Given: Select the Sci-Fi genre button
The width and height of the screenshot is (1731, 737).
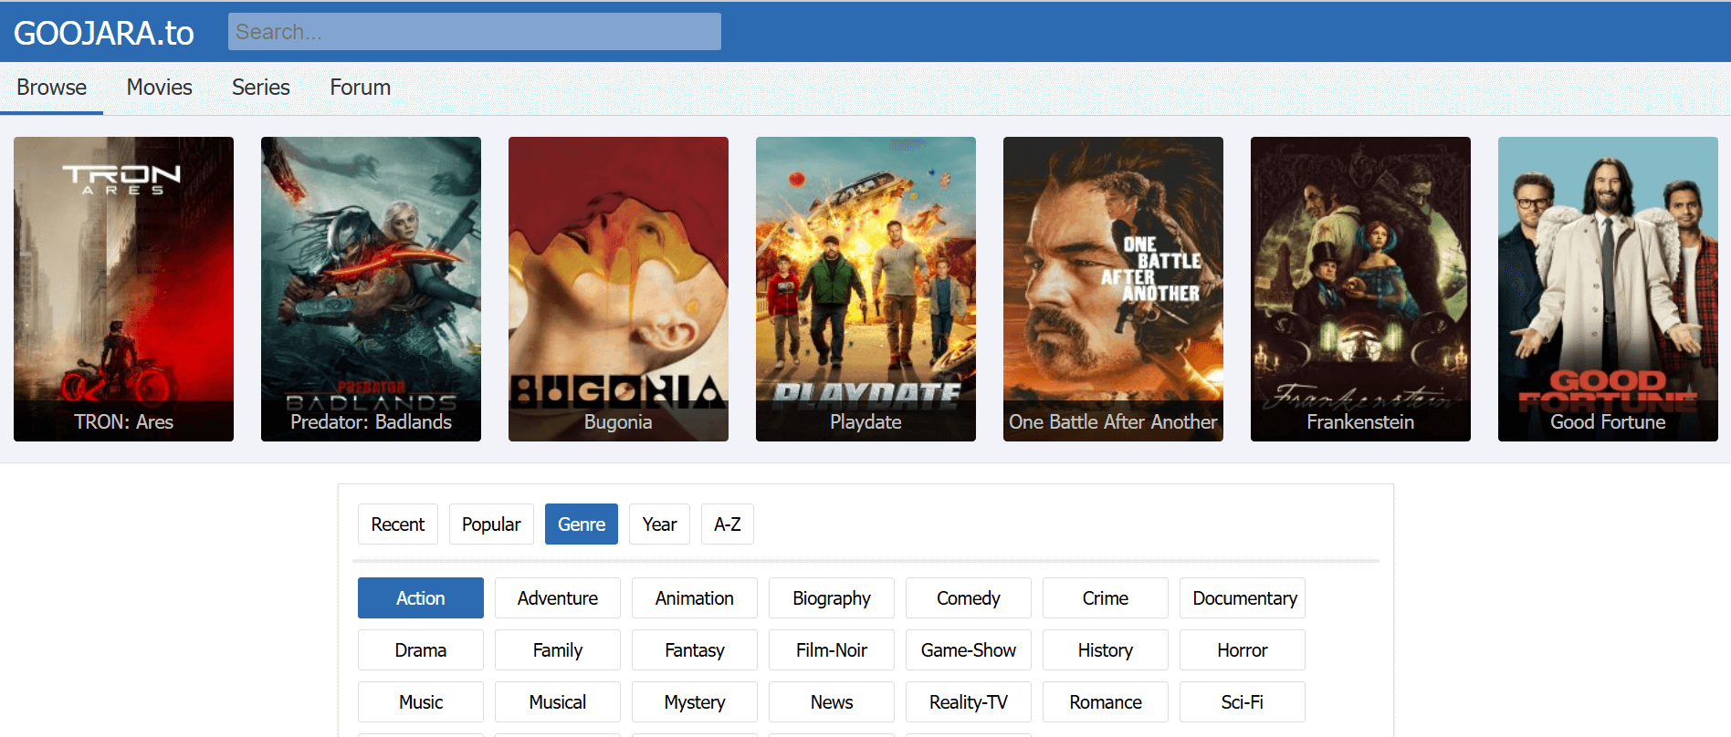Looking at the screenshot, I should click(1242, 702).
